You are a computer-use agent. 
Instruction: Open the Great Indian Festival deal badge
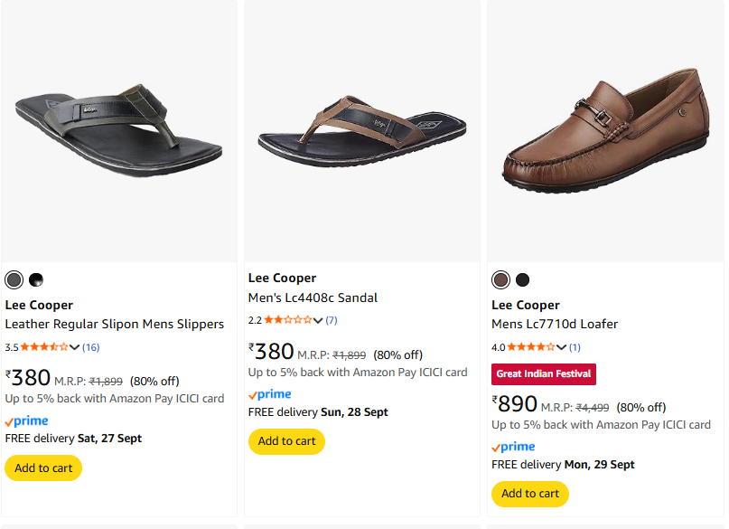click(x=544, y=374)
